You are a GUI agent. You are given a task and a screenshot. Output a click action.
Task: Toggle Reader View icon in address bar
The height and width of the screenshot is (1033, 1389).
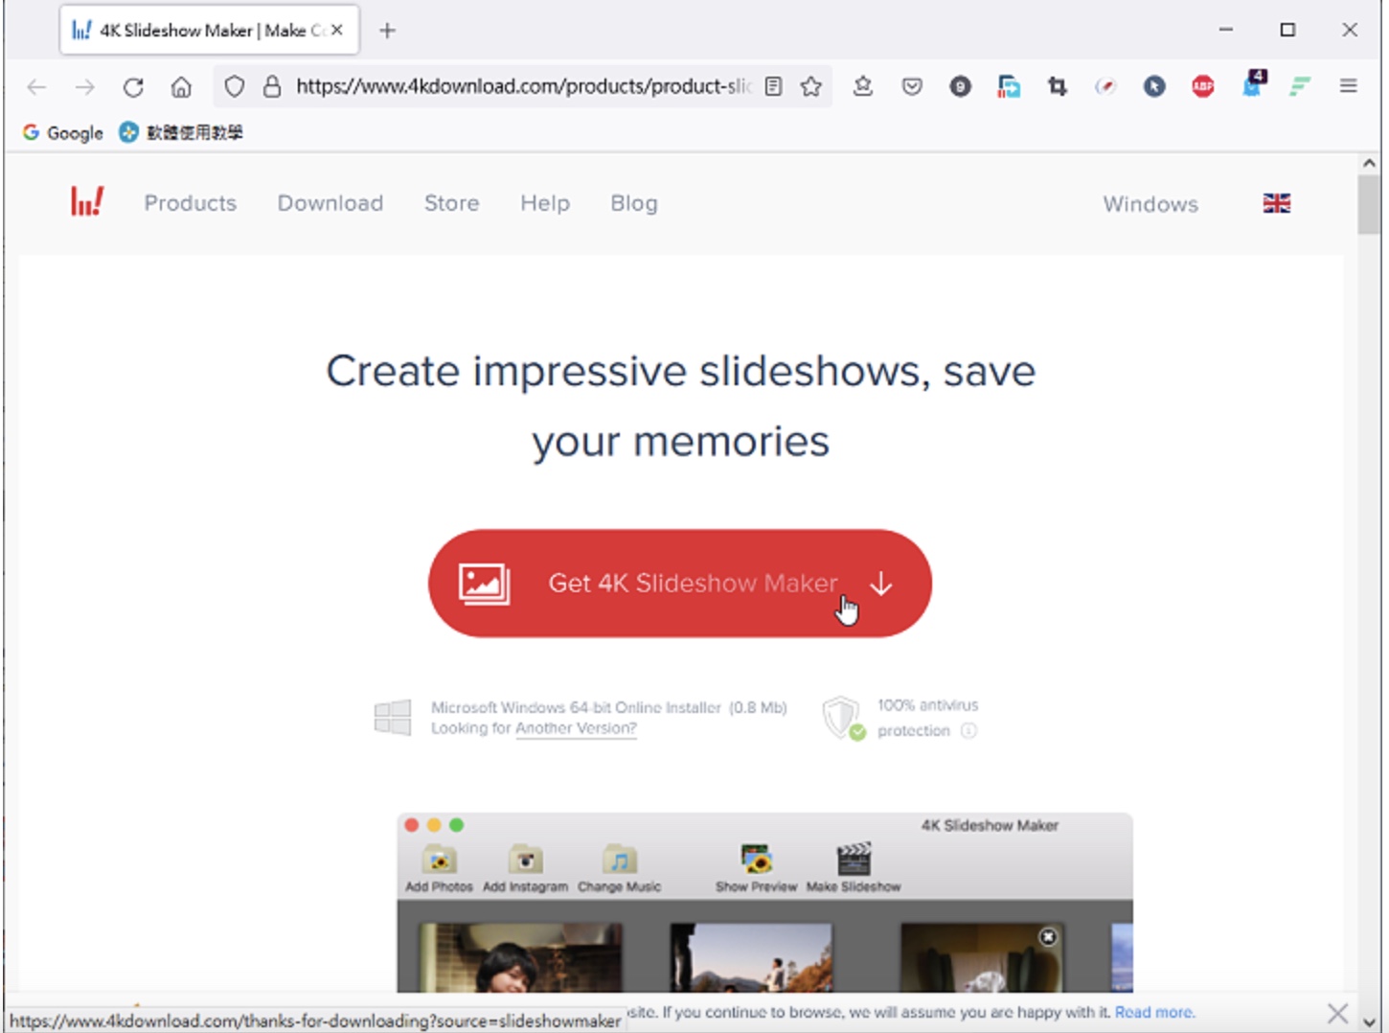click(774, 86)
